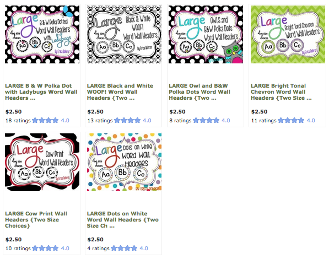329x259 pixels.
Task: Click the star rating beside 10 ratings
Action: [45, 249]
